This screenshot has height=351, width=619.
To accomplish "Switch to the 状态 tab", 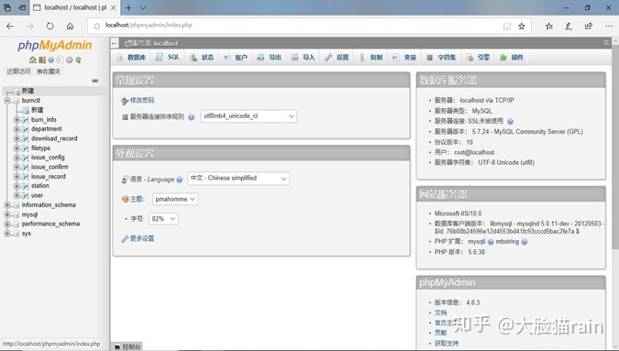I will click(x=202, y=58).
